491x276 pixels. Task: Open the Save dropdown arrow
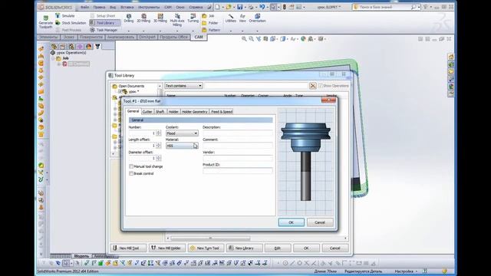pyautogui.click(x=245, y=7)
